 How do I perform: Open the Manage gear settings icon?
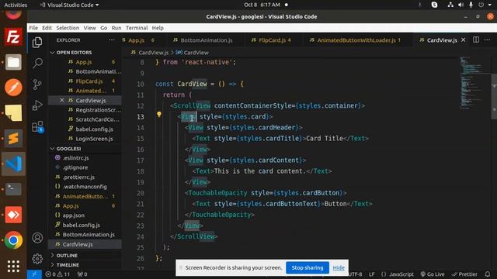(37, 259)
